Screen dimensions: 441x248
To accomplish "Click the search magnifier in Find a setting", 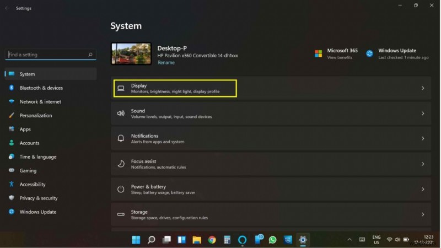I will 90,55.
